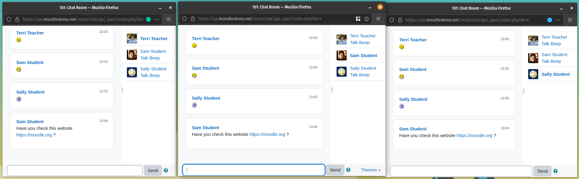Click the QR grid icon in the middle address bar
The width and height of the screenshot is (579, 179).
358,19
